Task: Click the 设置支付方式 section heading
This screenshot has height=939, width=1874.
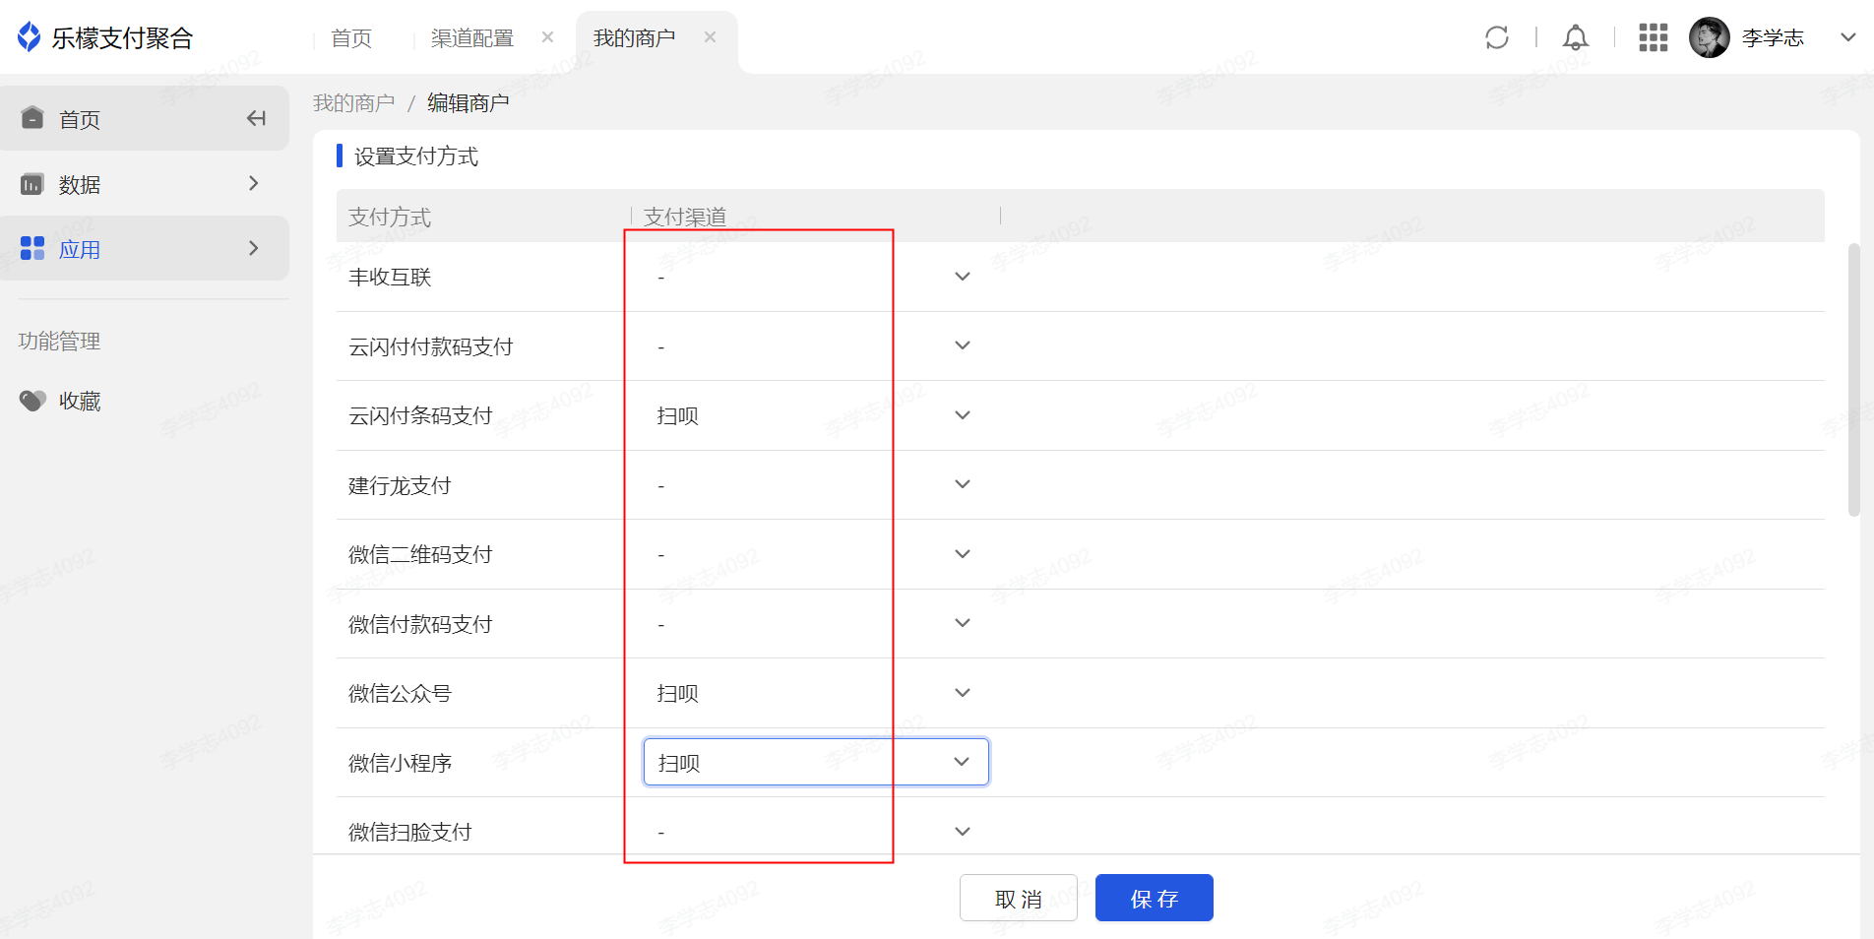Action: coord(416,156)
